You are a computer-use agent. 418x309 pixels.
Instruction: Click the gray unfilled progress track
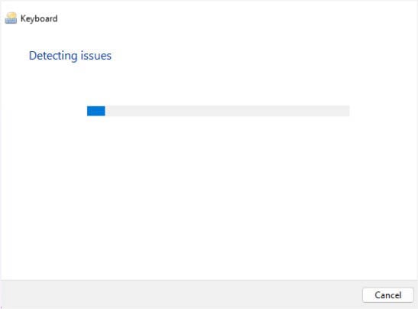[227, 111]
